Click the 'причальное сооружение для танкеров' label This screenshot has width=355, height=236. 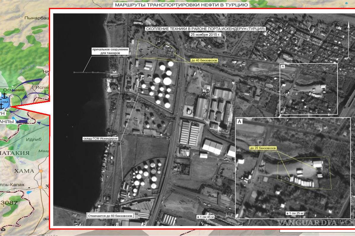point(110,52)
